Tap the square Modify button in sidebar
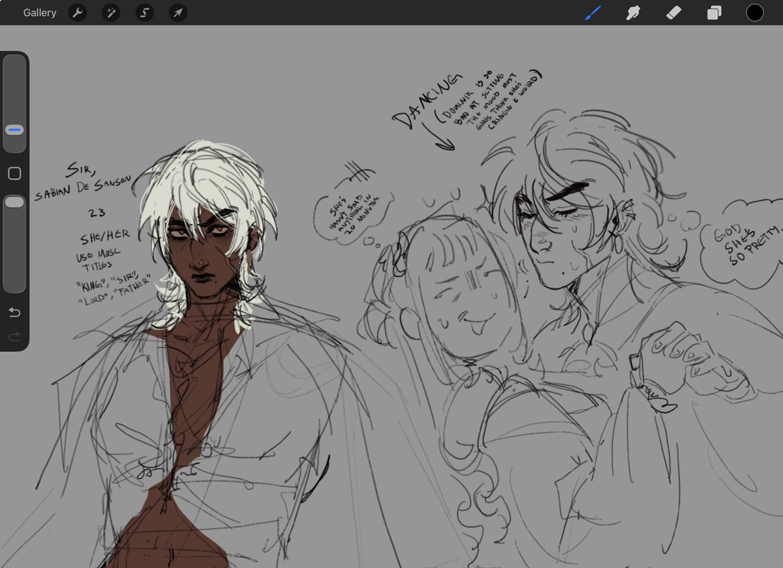783x568 pixels. [x=14, y=173]
